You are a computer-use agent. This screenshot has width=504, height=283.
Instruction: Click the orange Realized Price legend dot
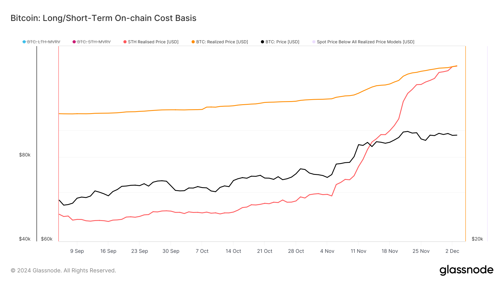pos(193,42)
